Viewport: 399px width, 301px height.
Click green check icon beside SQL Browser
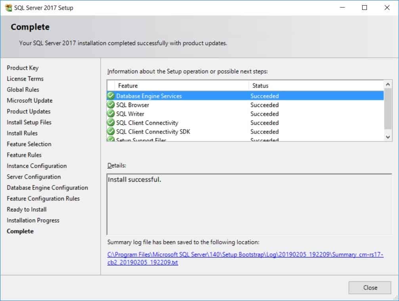point(111,105)
